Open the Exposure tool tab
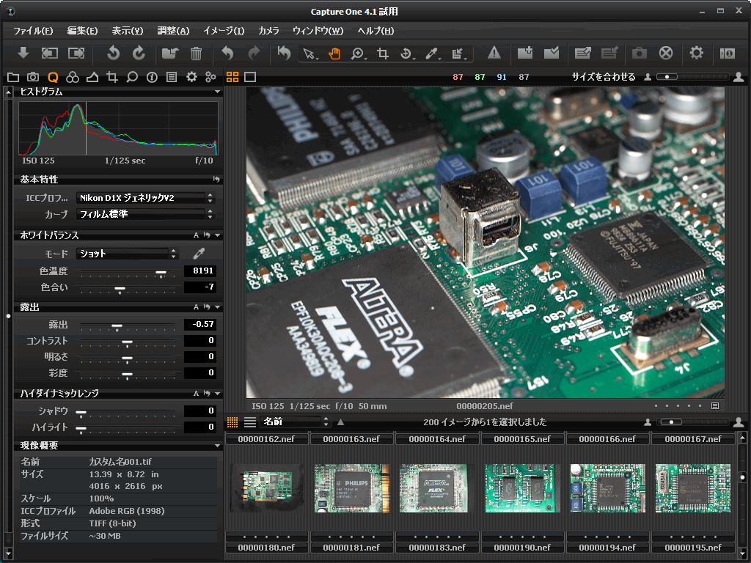Screen dimensions: 751x563 pyautogui.click(x=92, y=77)
